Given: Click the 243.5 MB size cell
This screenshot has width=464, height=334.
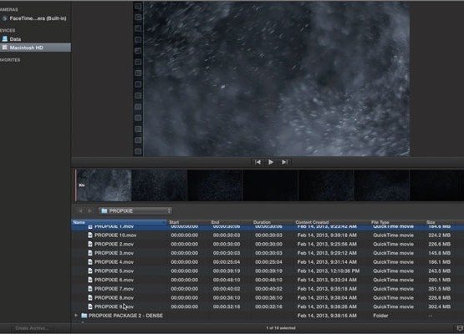Looking at the screenshot, I should (x=439, y=271).
